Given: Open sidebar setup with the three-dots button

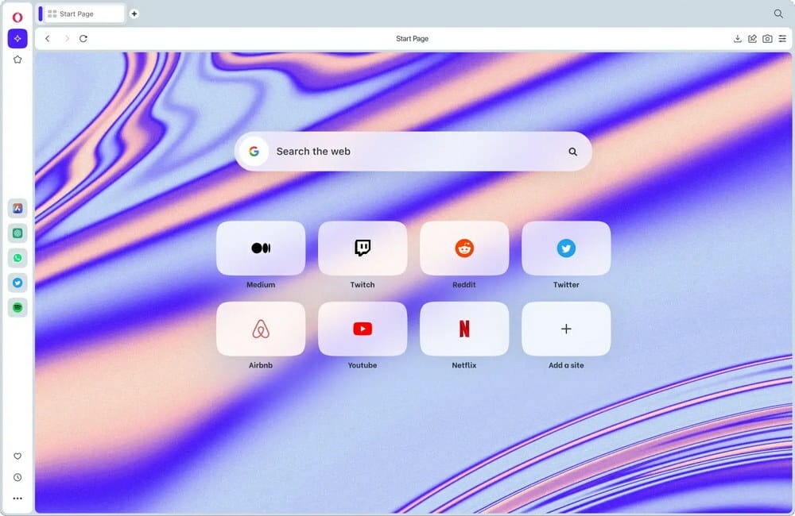Looking at the screenshot, I should pyautogui.click(x=17, y=498).
